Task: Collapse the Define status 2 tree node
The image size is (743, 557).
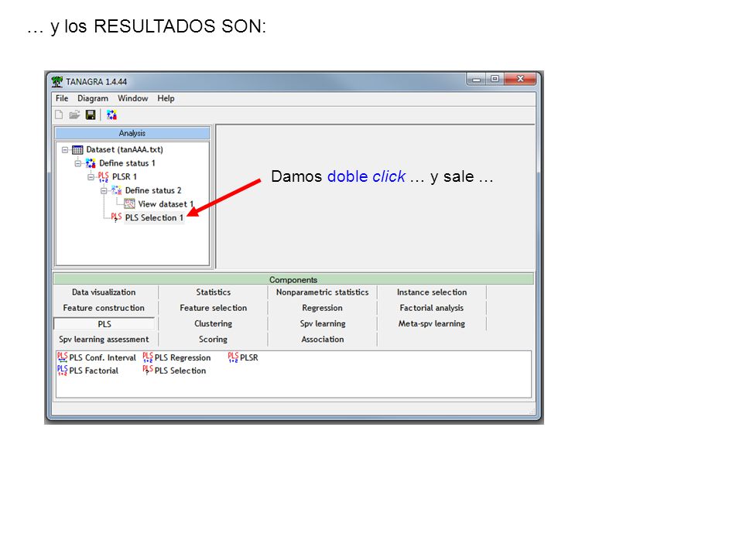Action: [104, 191]
